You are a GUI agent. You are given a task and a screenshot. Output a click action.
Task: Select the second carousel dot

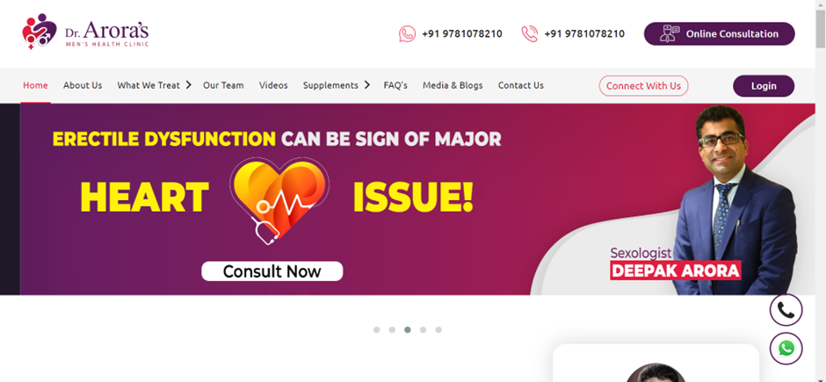point(392,330)
